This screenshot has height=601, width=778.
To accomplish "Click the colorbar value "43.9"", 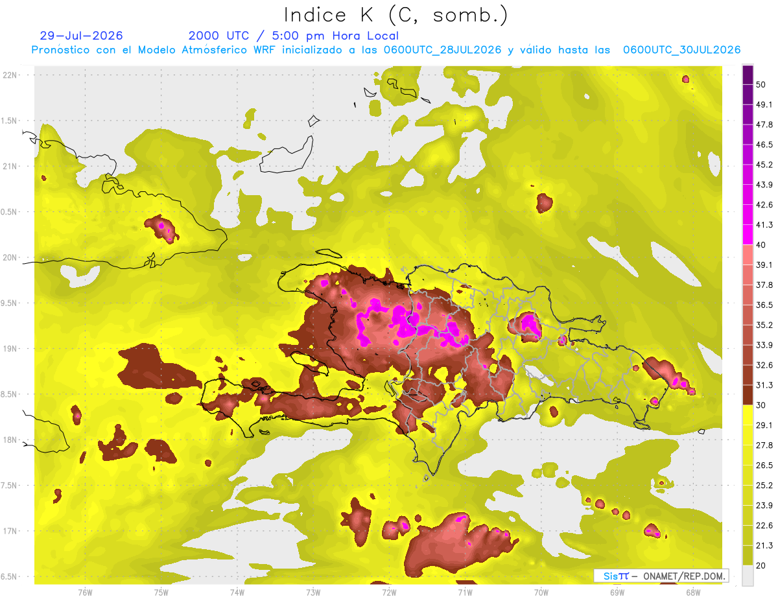I will tap(764, 185).
